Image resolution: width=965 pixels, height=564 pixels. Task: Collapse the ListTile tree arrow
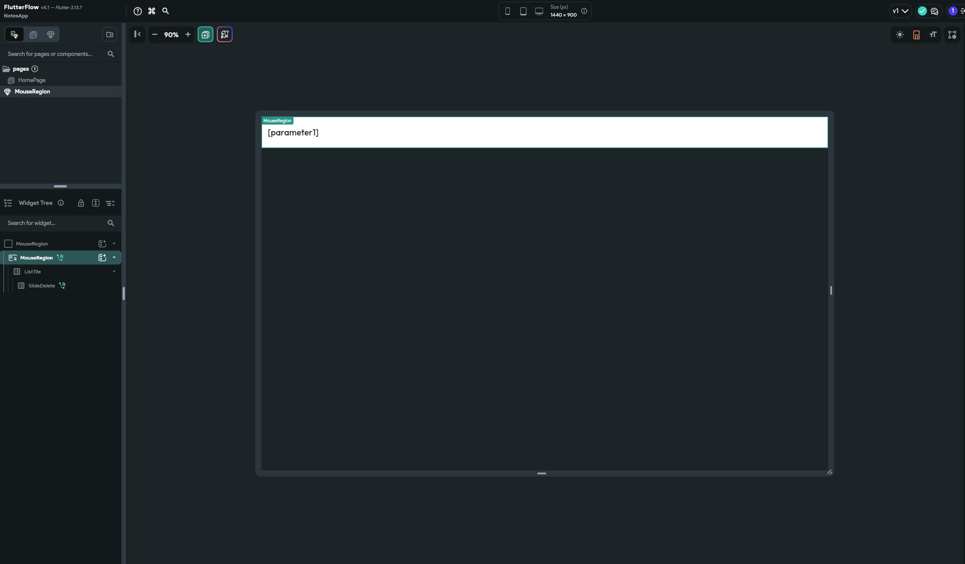click(114, 272)
